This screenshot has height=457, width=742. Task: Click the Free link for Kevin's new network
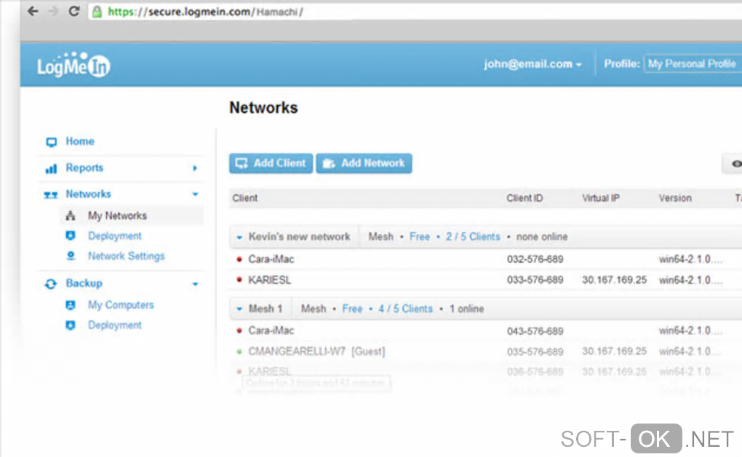click(420, 237)
